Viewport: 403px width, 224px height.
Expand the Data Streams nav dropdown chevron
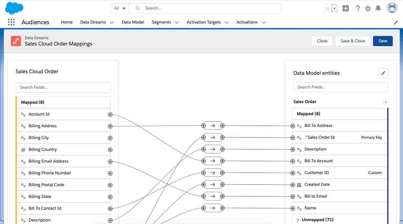(112, 22)
